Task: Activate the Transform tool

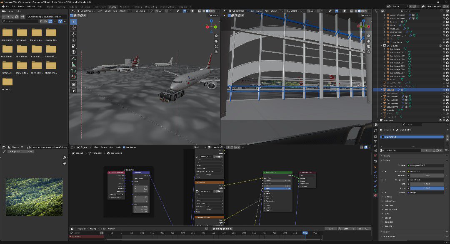Action: pyautogui.click(x=73, y=52)
